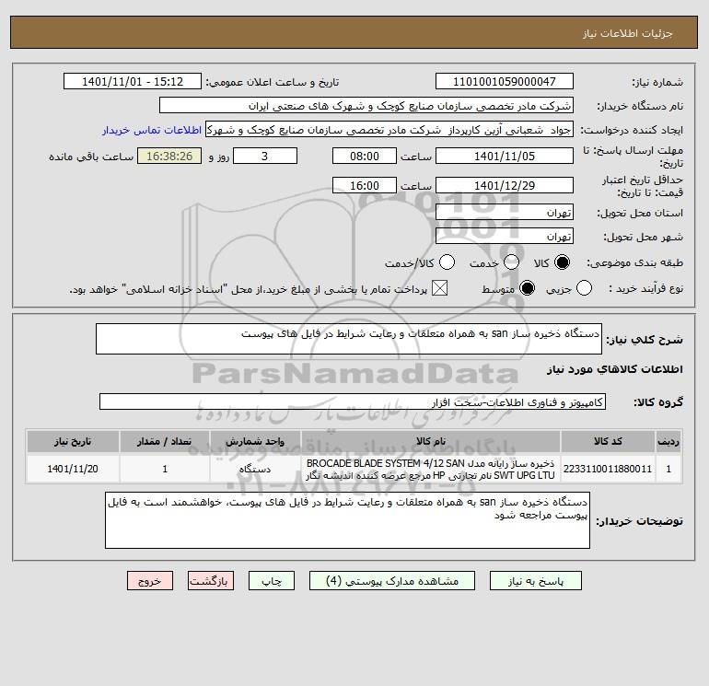
Task: Click item code 2233110011880011 cell
Action: [x=608, y=469]
